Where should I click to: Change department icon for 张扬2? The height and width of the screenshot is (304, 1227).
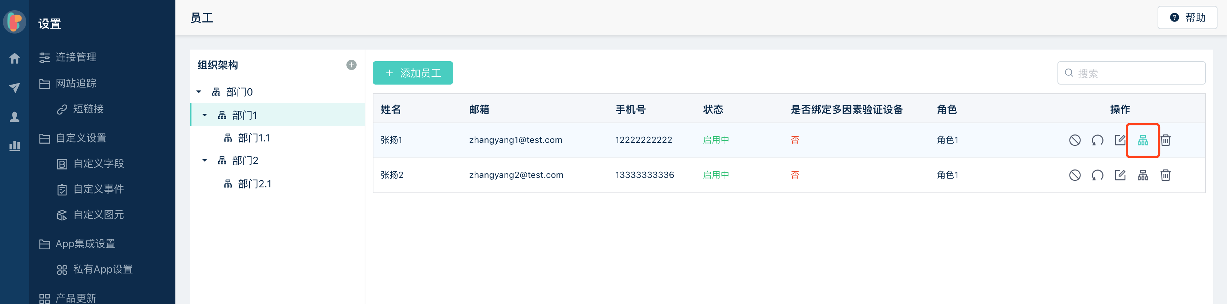pos(1143,175)
